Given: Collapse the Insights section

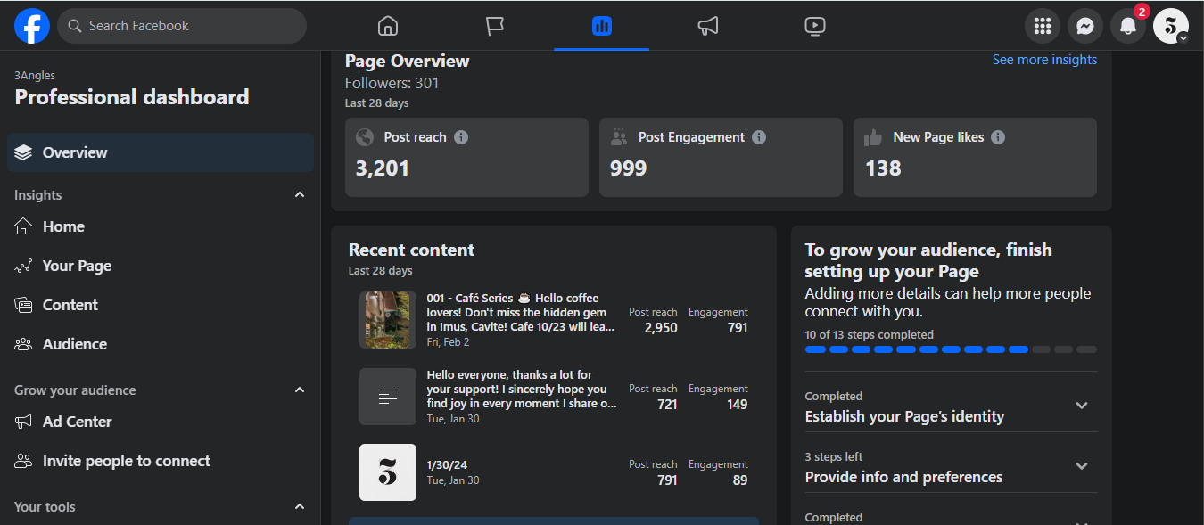Looking at the screenshot, I should point(300,195).
